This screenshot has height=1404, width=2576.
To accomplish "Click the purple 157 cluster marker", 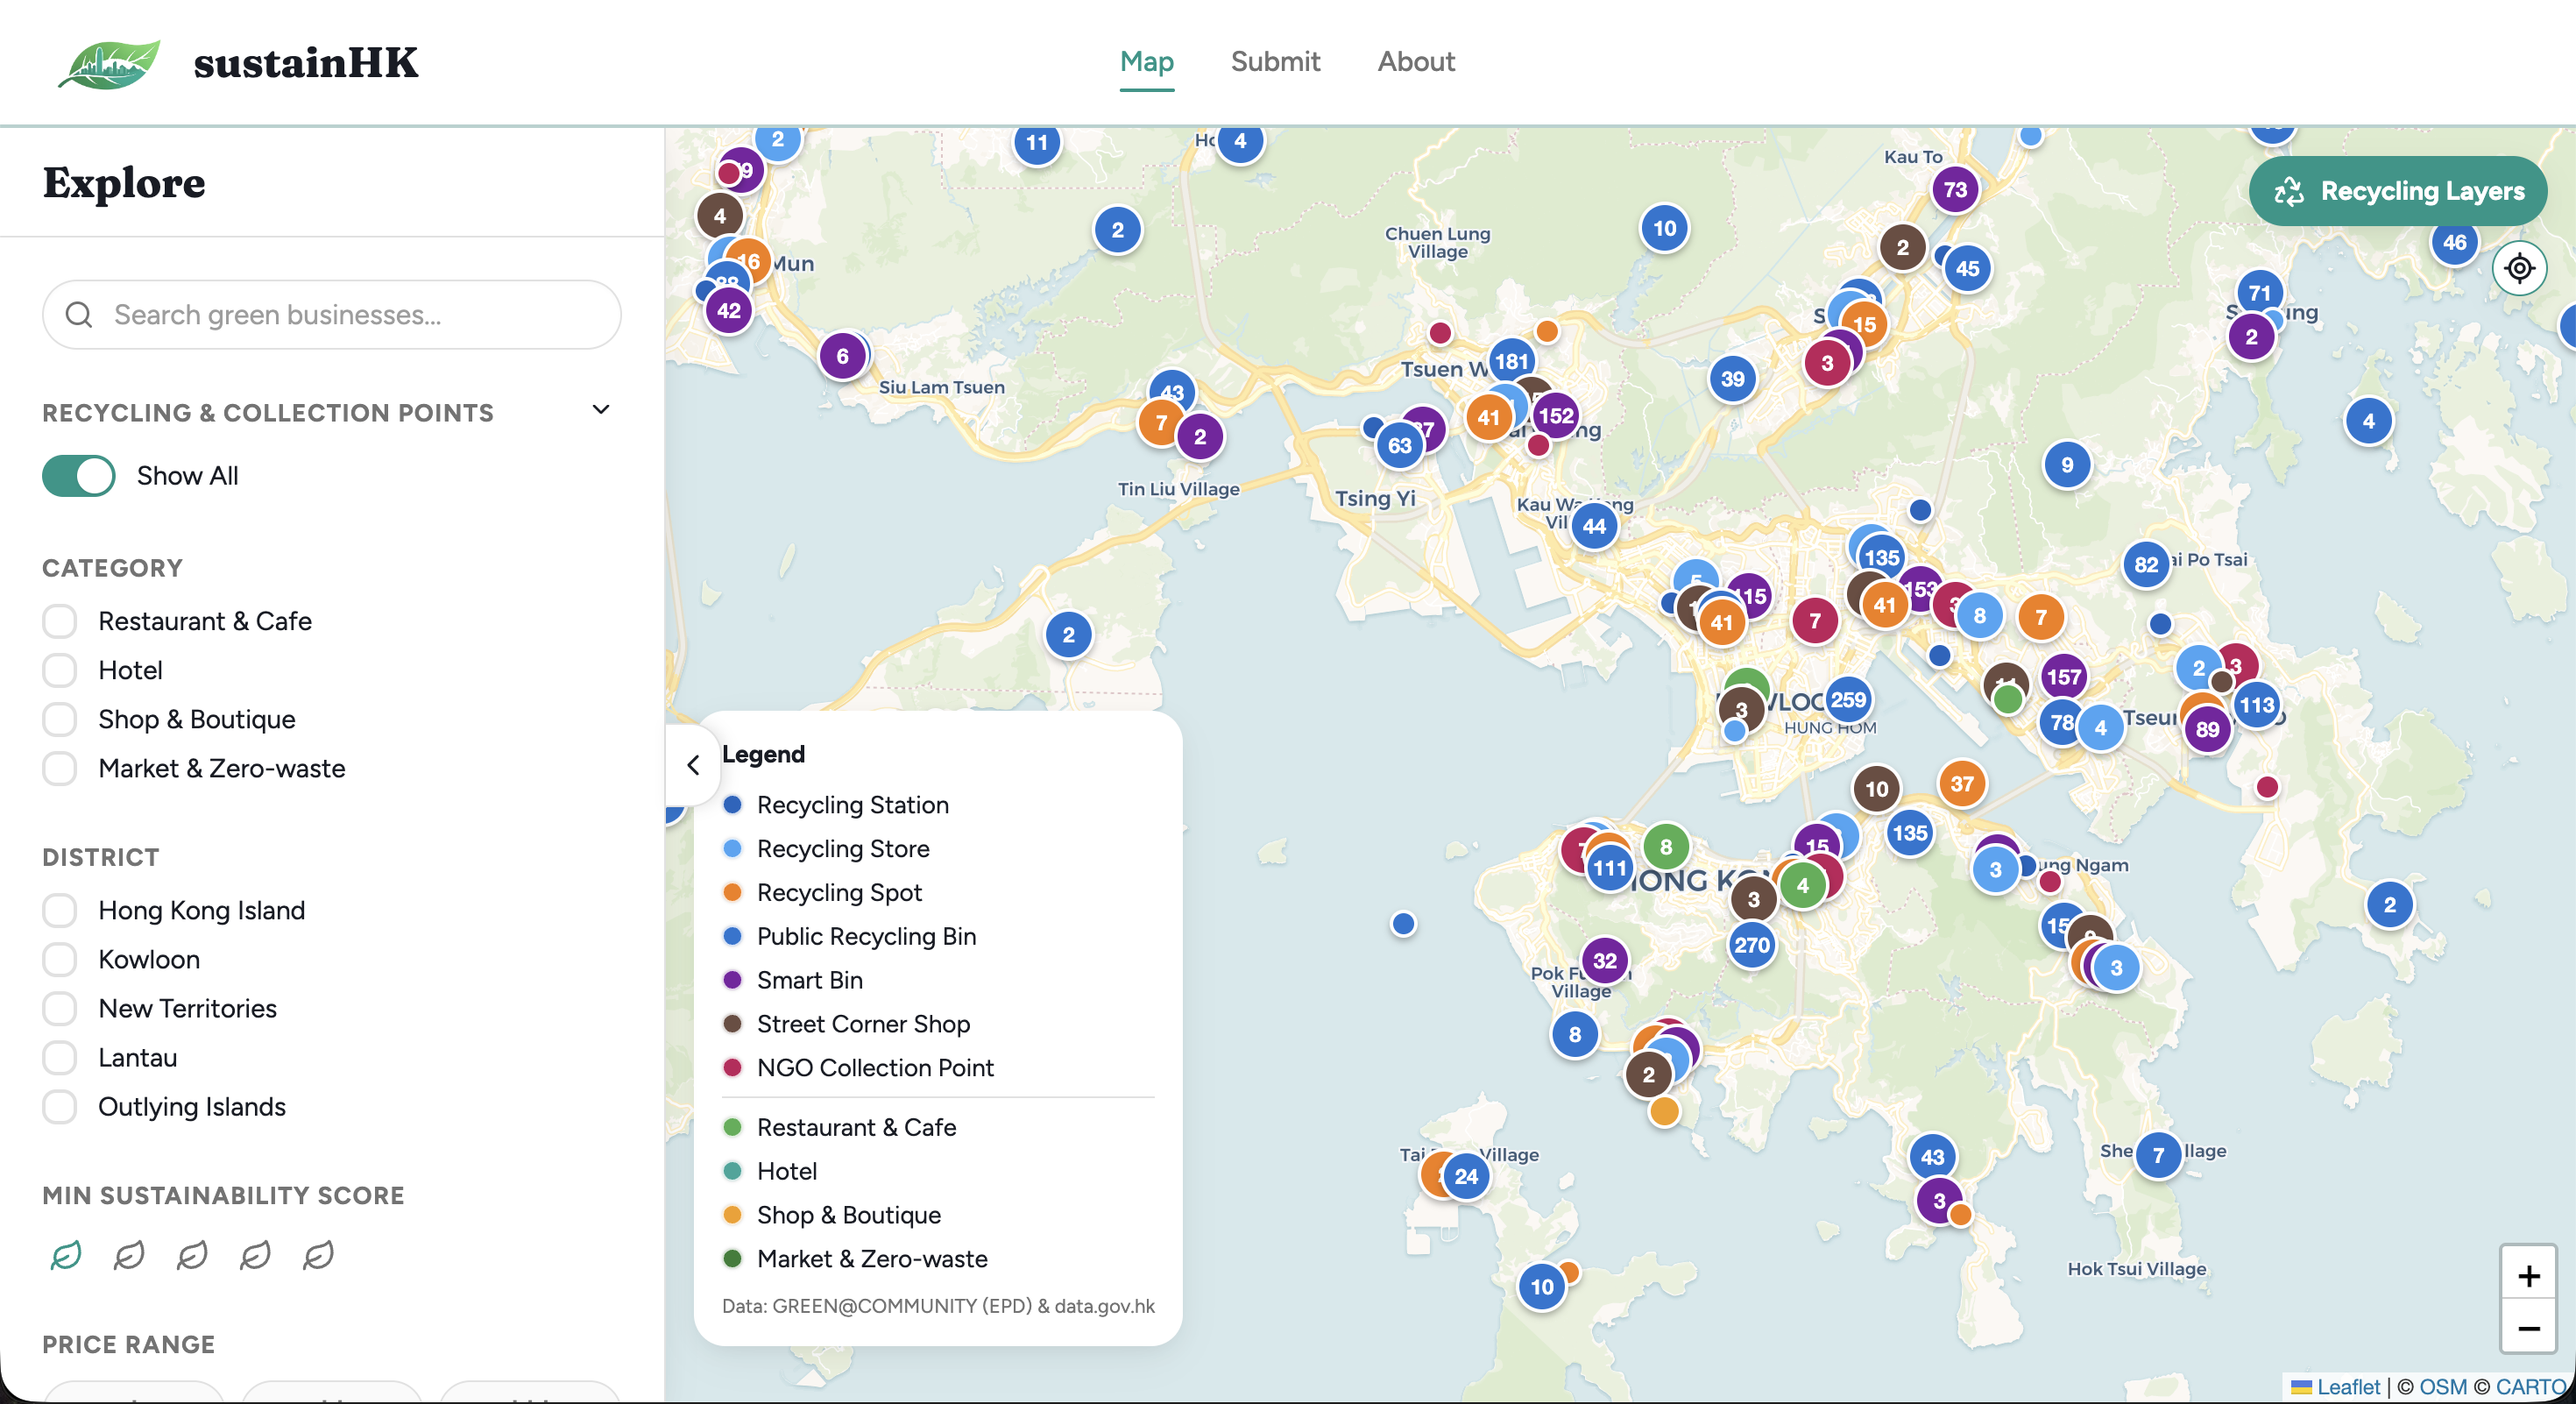I will [x=2063, y=676].
